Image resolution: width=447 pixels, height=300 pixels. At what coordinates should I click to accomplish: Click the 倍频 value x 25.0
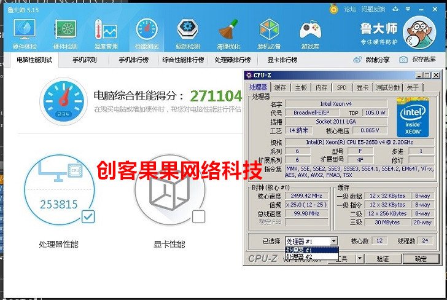coord(306,205)
